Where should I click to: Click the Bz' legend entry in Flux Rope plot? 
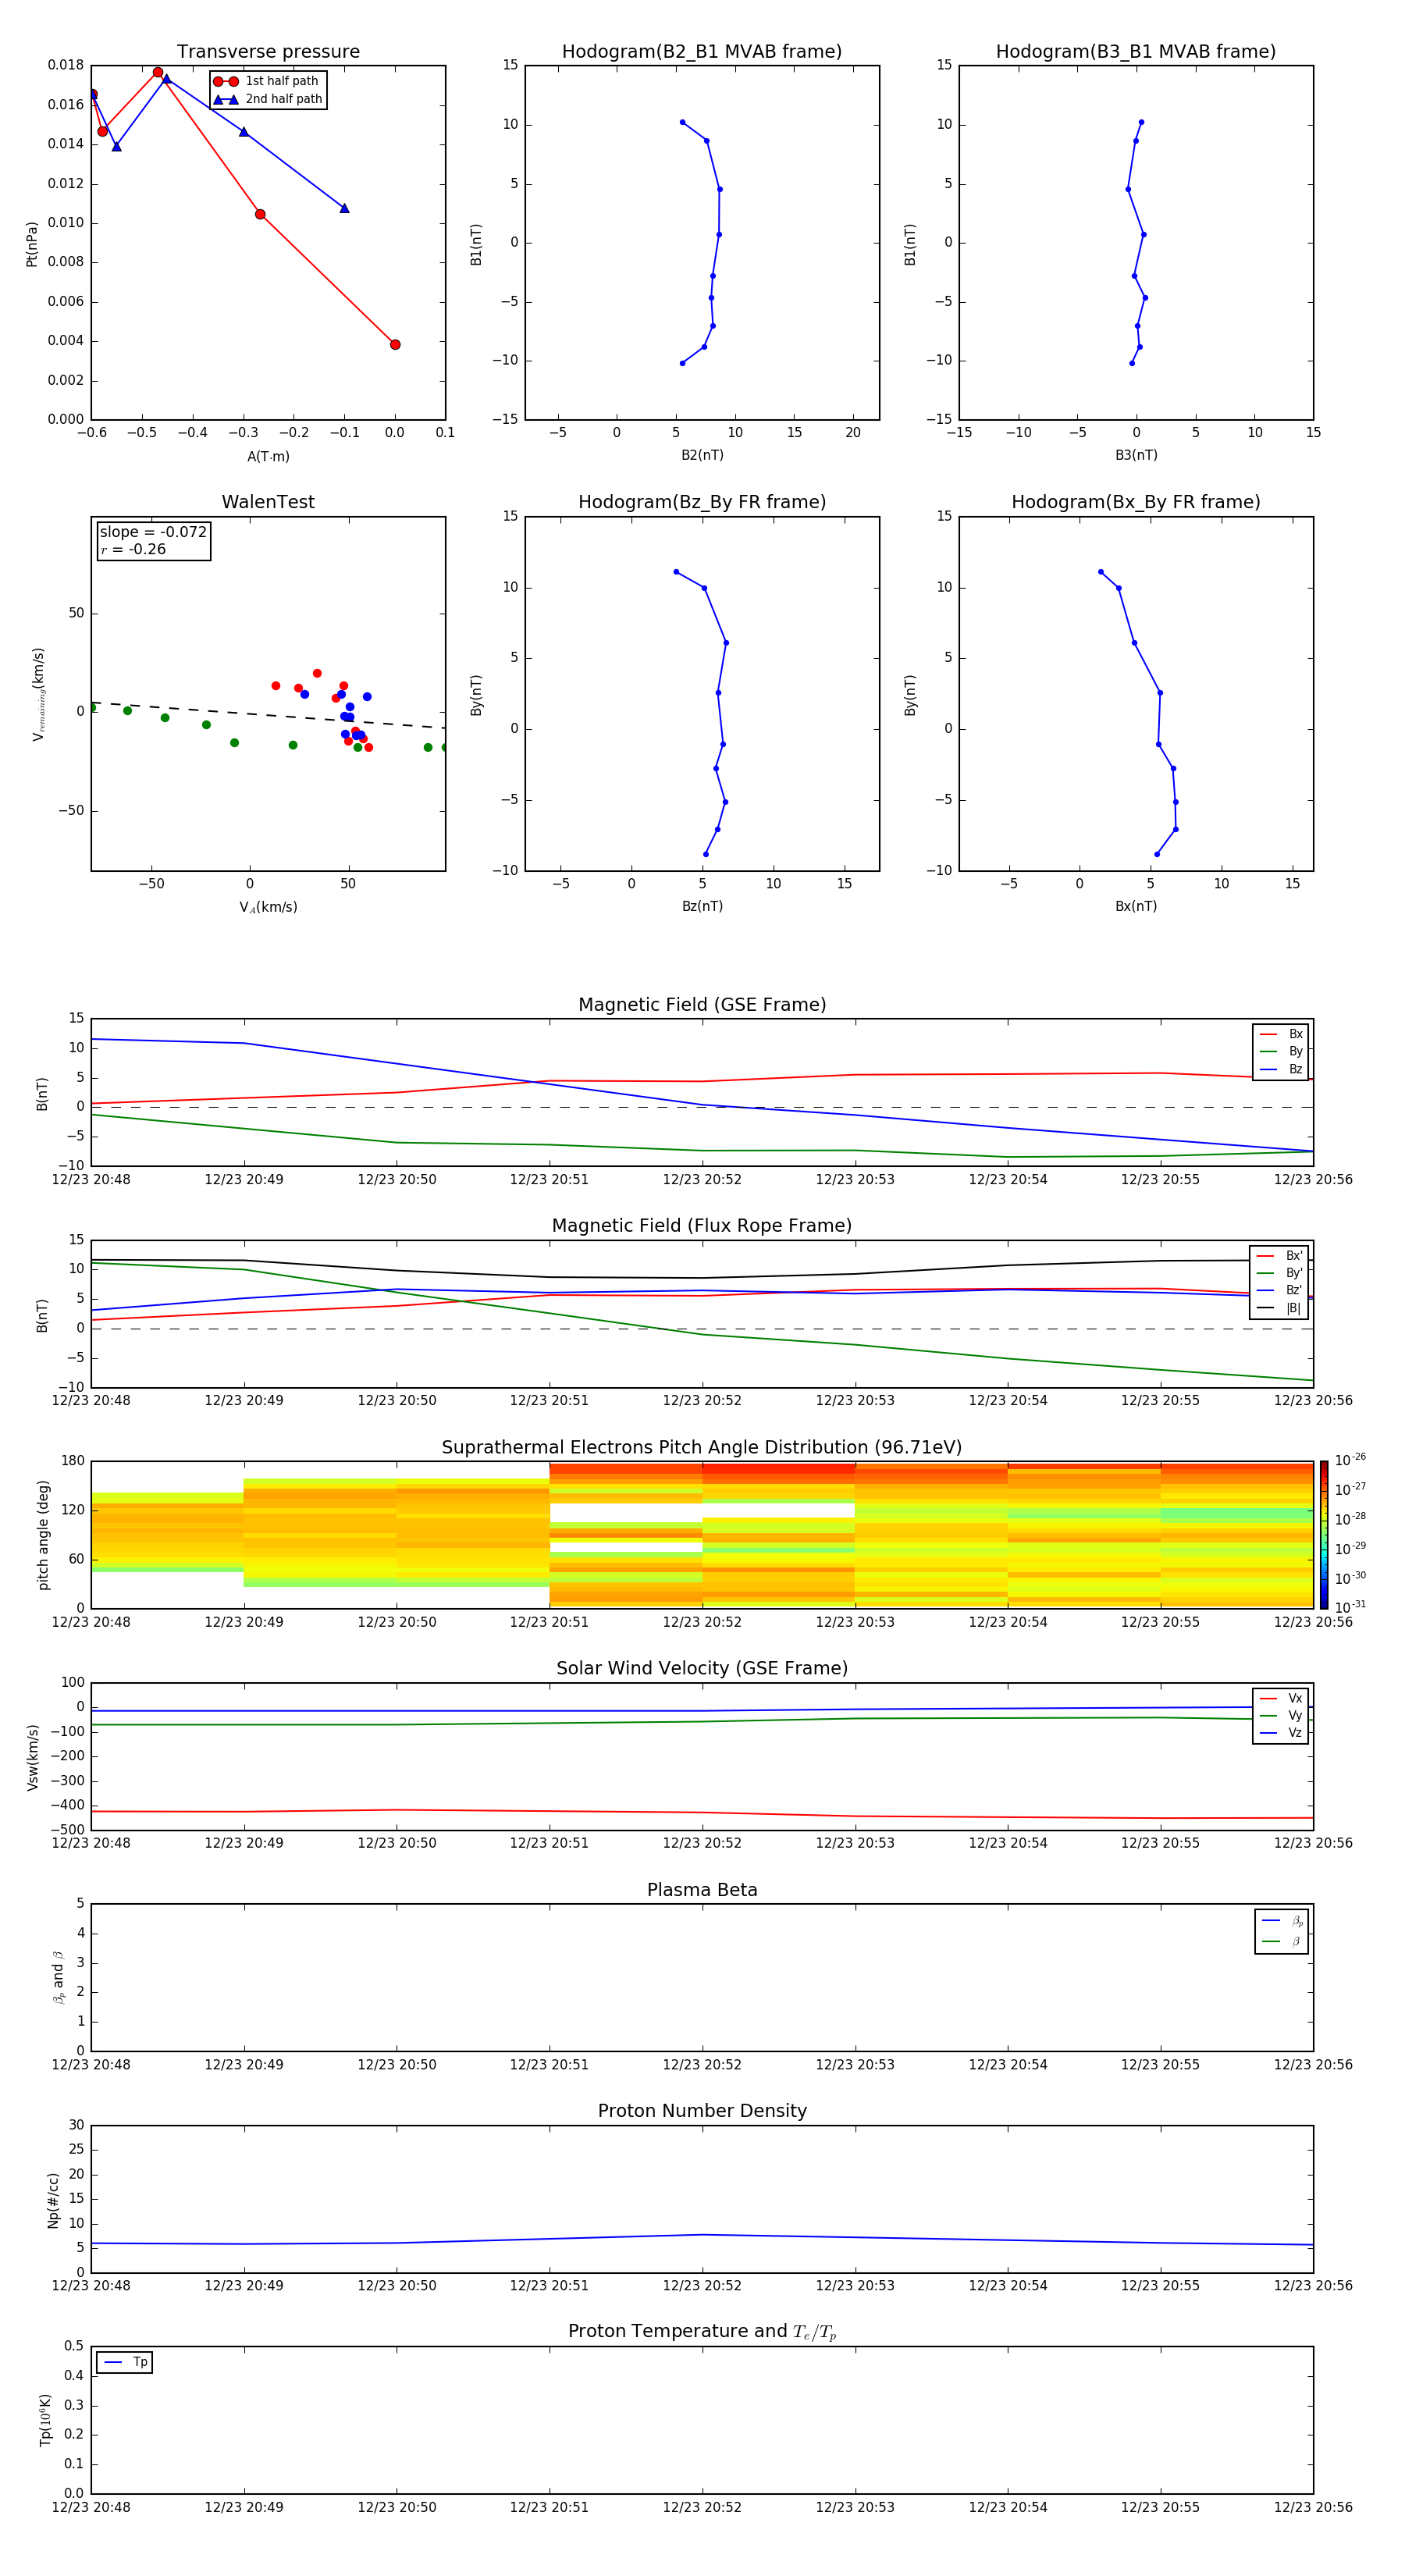pyautogui.click(x=1279, y=1290)
